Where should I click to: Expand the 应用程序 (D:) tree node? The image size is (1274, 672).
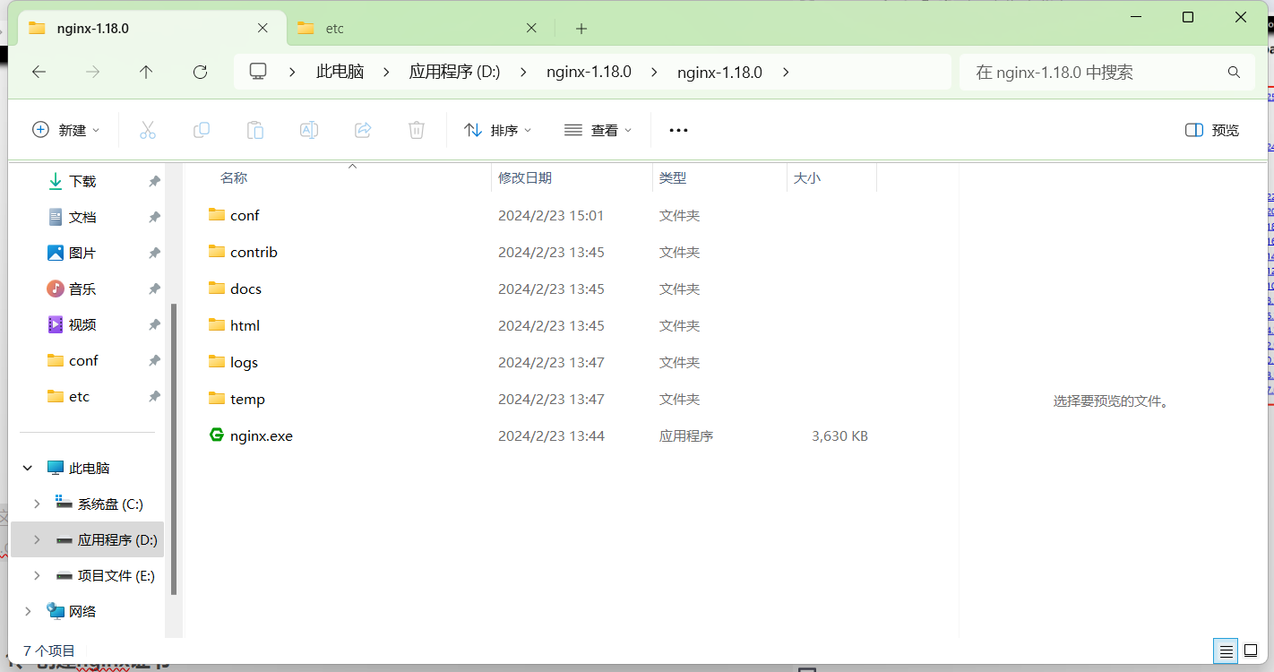click(37, 539)
